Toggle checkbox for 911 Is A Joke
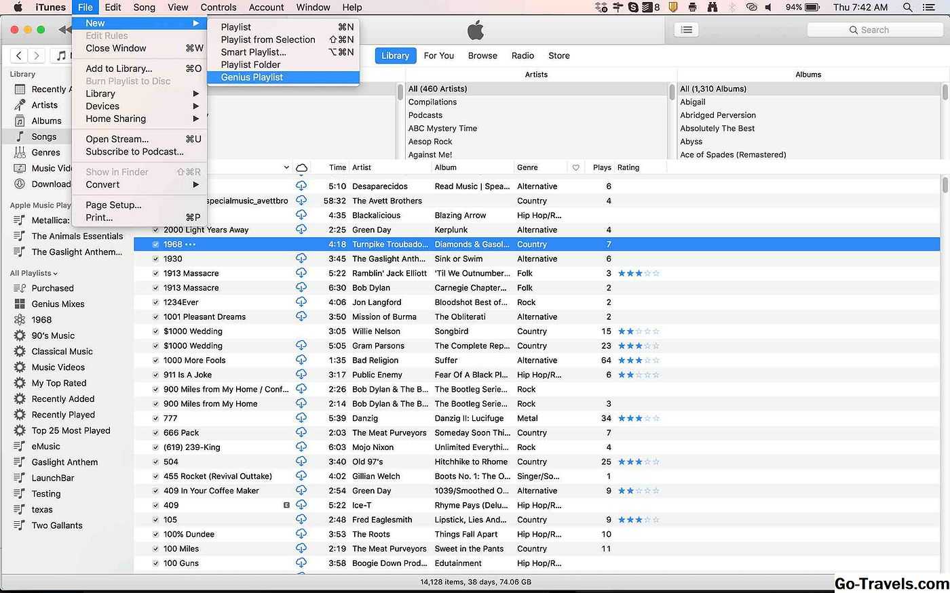Viewport: 950px width, 593px height. pos(155,375)
